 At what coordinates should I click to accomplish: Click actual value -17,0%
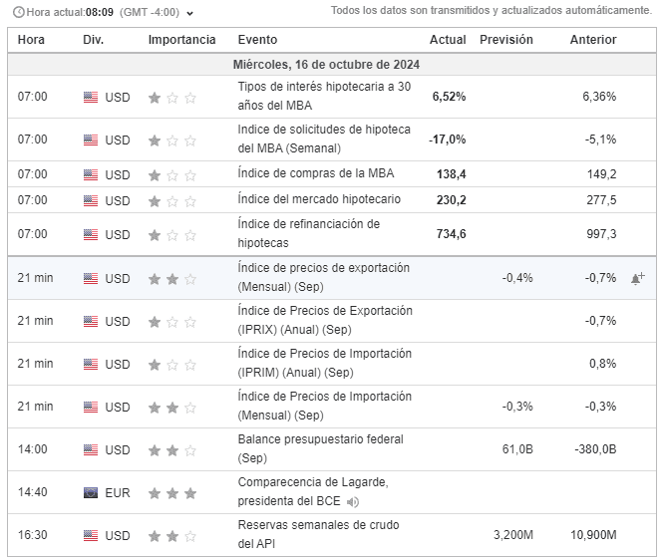pyautogui.click(x=447, y=140)
